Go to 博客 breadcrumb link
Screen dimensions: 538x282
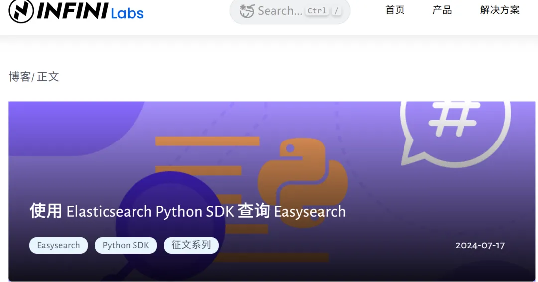pyautogui.click(x=20, y=77)
